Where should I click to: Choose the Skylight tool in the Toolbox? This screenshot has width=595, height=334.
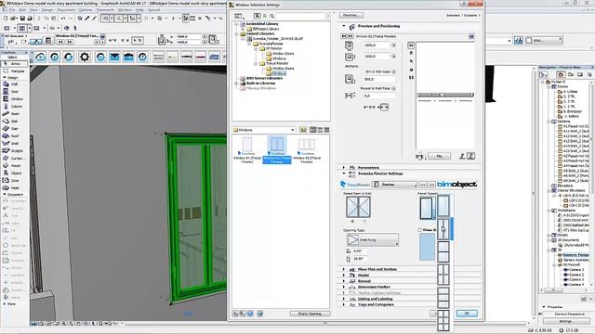14,150
